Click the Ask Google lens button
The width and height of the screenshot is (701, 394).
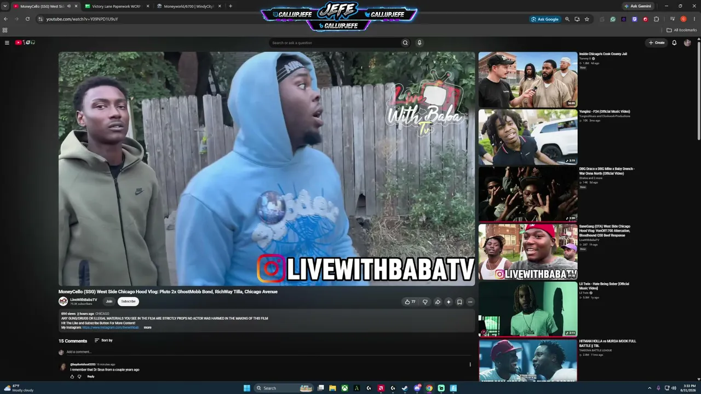[544, 19]
